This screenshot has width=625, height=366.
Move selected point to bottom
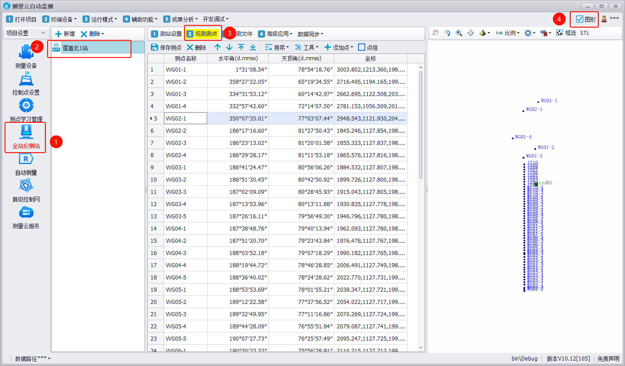coord(253,47)
